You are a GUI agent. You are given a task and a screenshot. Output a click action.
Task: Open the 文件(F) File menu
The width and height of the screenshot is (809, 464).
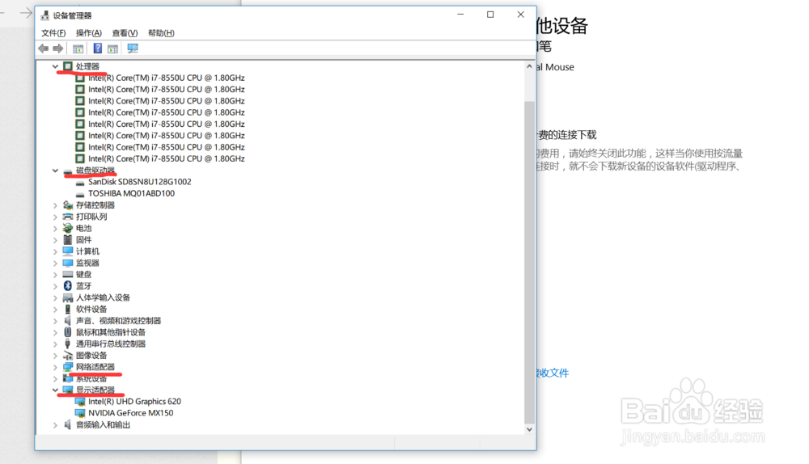click(x=53, y=33)
